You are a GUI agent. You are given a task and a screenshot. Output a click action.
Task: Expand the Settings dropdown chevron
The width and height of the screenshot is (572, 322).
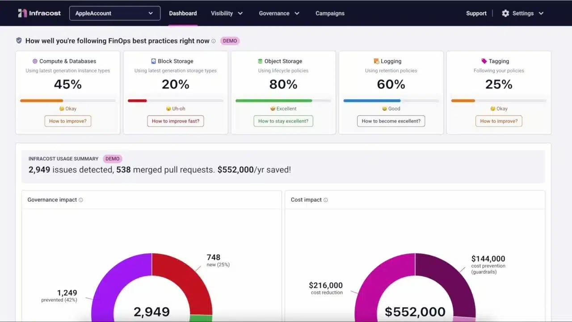click(x=541, y=13)
